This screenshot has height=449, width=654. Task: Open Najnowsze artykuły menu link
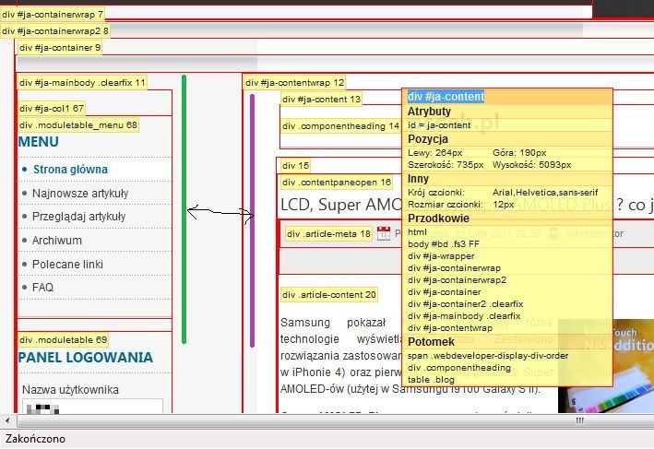(x=80, y=194)
